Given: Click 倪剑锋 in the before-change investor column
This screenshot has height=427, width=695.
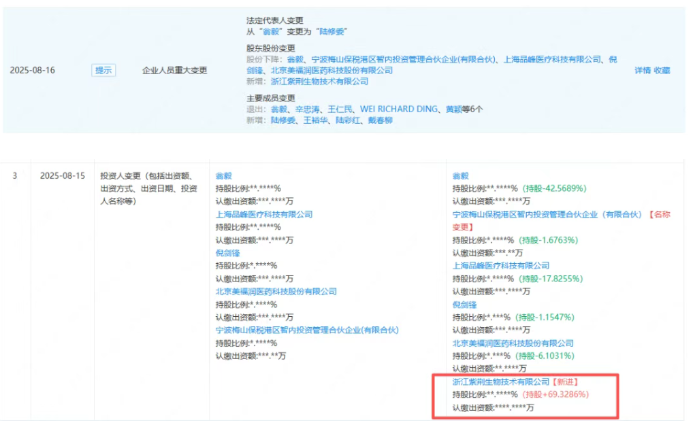Looking at the screenshot, I should pos(227,253).
